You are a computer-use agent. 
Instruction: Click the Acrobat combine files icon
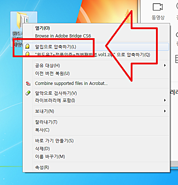tap(28, 84)
